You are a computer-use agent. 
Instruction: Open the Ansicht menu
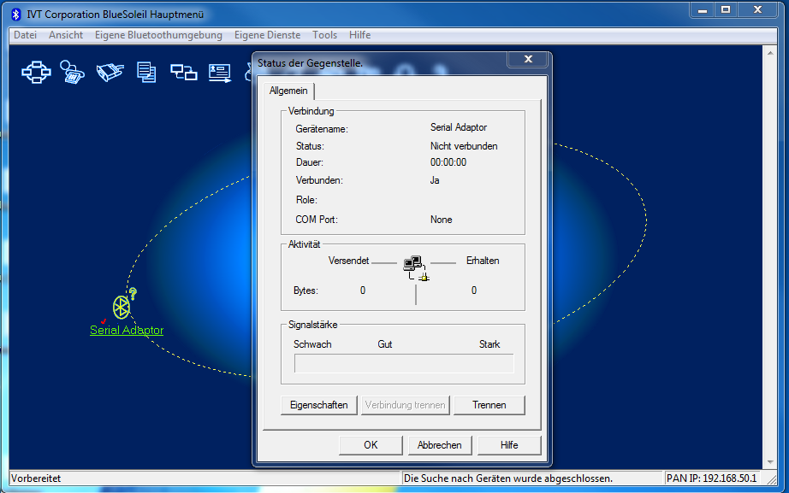(x=66, y=35)
